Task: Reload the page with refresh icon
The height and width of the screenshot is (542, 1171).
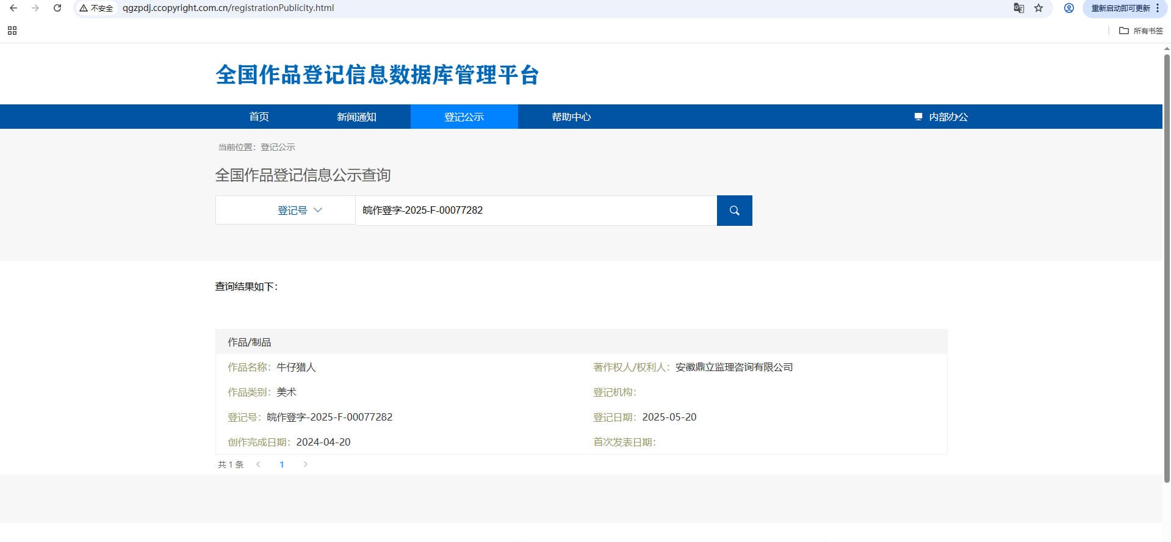Action: [x=57, y=8]
